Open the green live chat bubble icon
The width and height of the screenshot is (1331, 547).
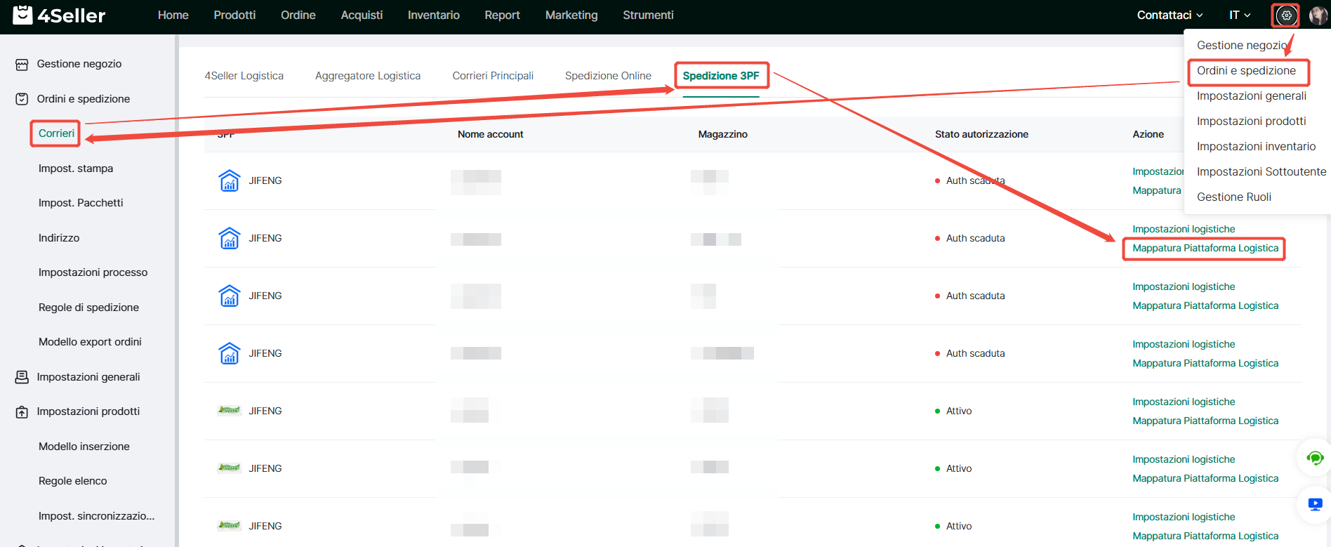pos(1315,459)
